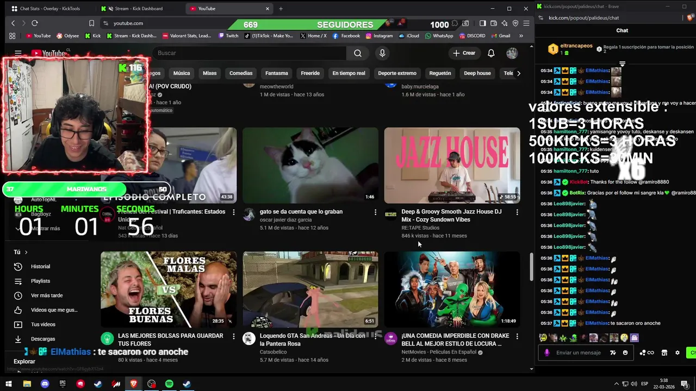The image size is (696, 391).
Task: Select the Deporte extremo chip
Action: coord(397,73)
